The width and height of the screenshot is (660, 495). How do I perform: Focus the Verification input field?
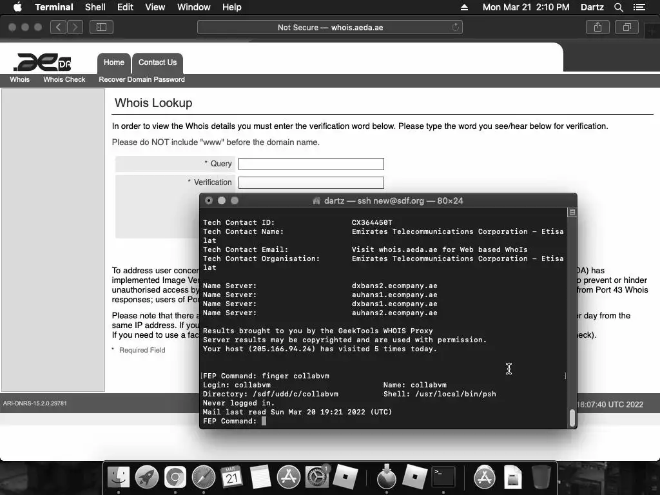pos(311,182)
